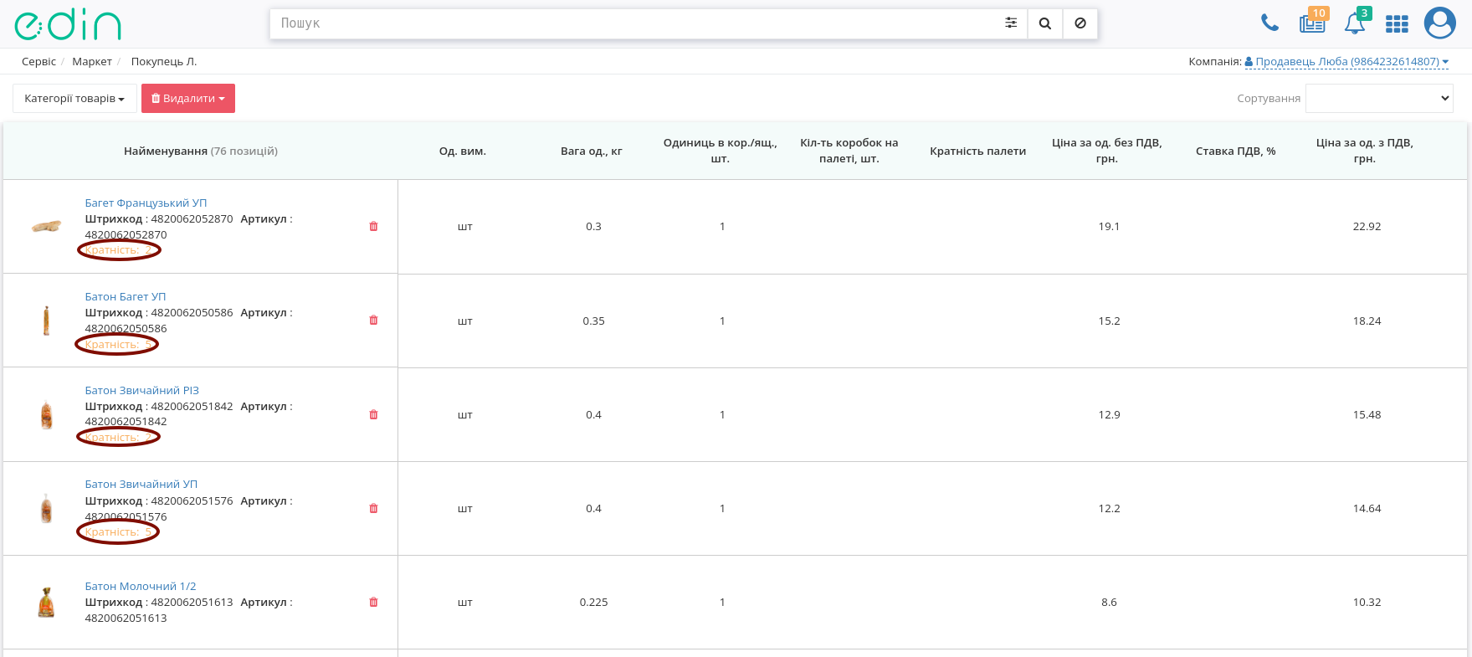
Task: Click Ціна за од. без ПДВ header
Action: [x=1107, y=151]
